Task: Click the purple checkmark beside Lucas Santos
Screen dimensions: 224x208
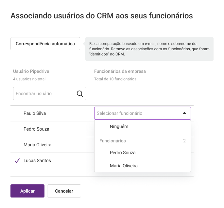Action: click(17, 160)
